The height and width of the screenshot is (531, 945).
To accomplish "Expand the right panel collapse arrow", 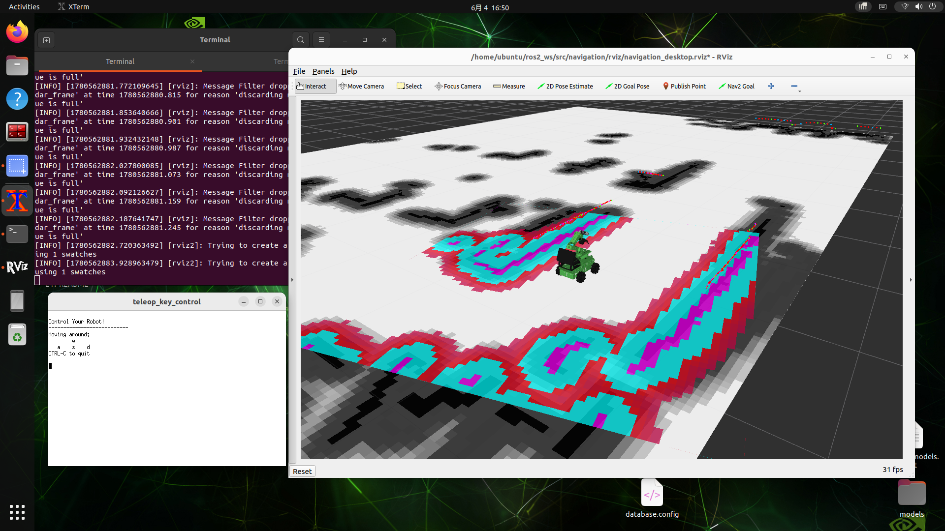I will coord(911,280).
